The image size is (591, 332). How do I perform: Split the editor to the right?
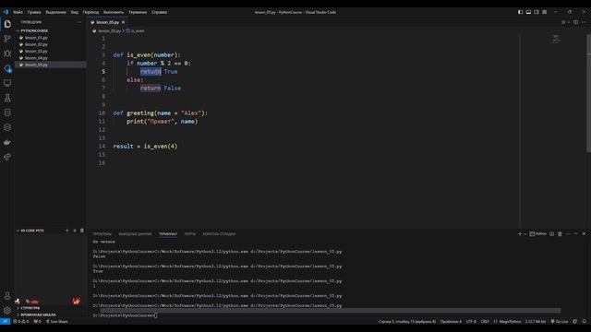point(576,22)
